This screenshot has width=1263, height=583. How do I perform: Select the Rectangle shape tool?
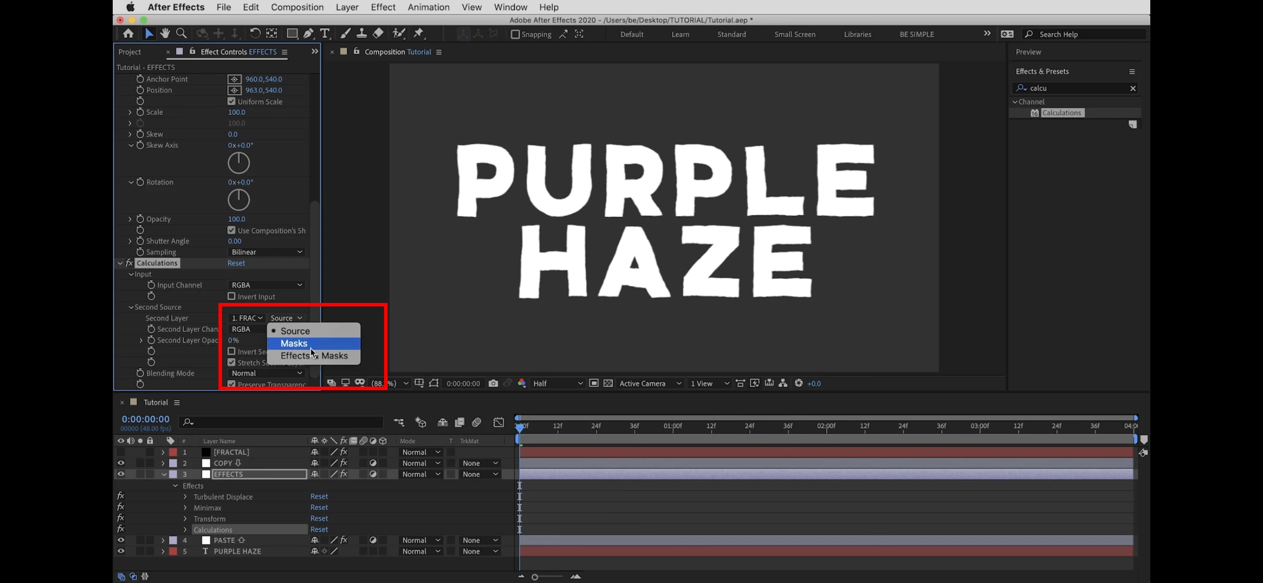coord(292,34)
